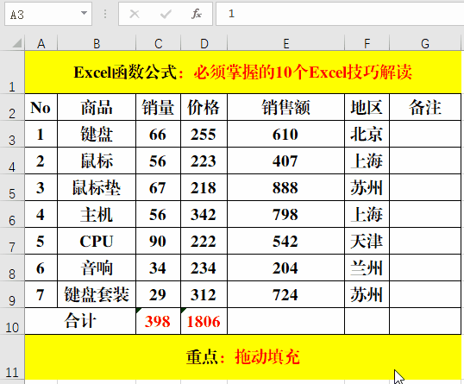Screen dimensions: 464x384
Task: Click the region cell 北京
Action: coord(367,134)
